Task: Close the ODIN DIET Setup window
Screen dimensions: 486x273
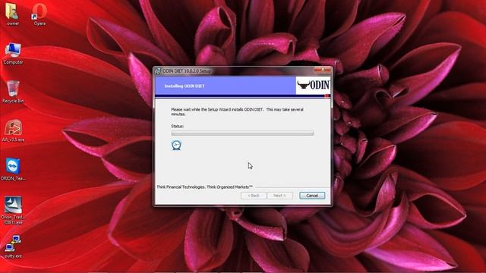Action: click(x=322, y=70)
